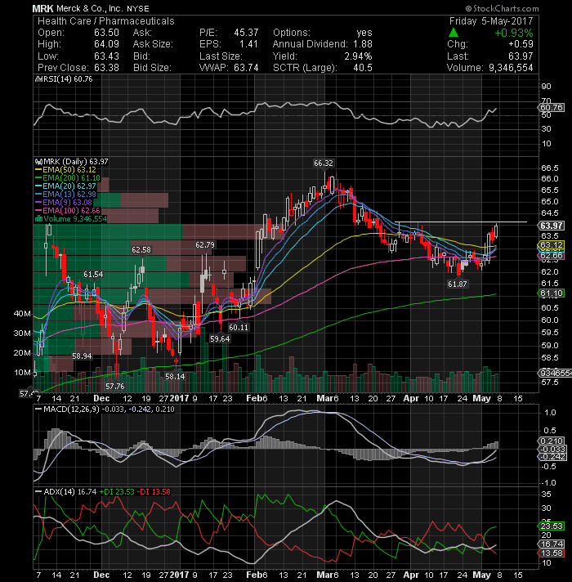Click the Prev Close value 63.38

click(x=106, y=68)
